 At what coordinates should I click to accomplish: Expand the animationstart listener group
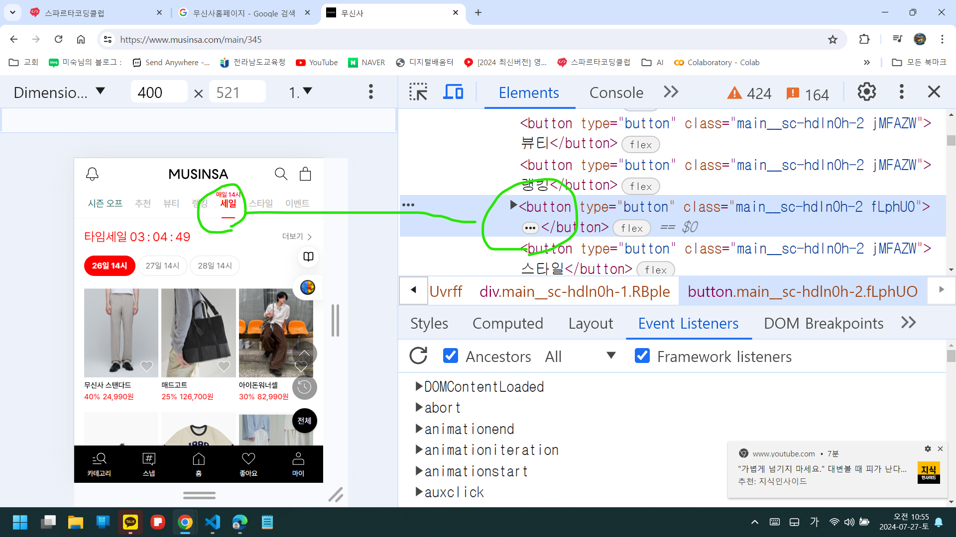pos(419,471)
